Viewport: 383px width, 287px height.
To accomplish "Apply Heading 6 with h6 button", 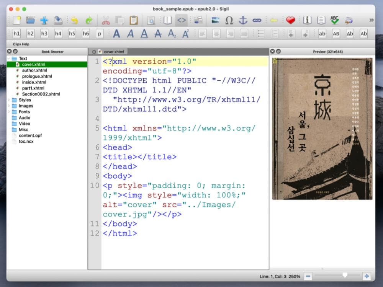I will (86, 34).
